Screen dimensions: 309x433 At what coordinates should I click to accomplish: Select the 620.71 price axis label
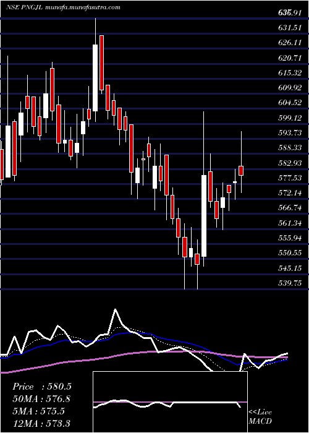pos(290,58)
